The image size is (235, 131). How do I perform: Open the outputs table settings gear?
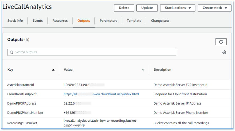(224, 52)
